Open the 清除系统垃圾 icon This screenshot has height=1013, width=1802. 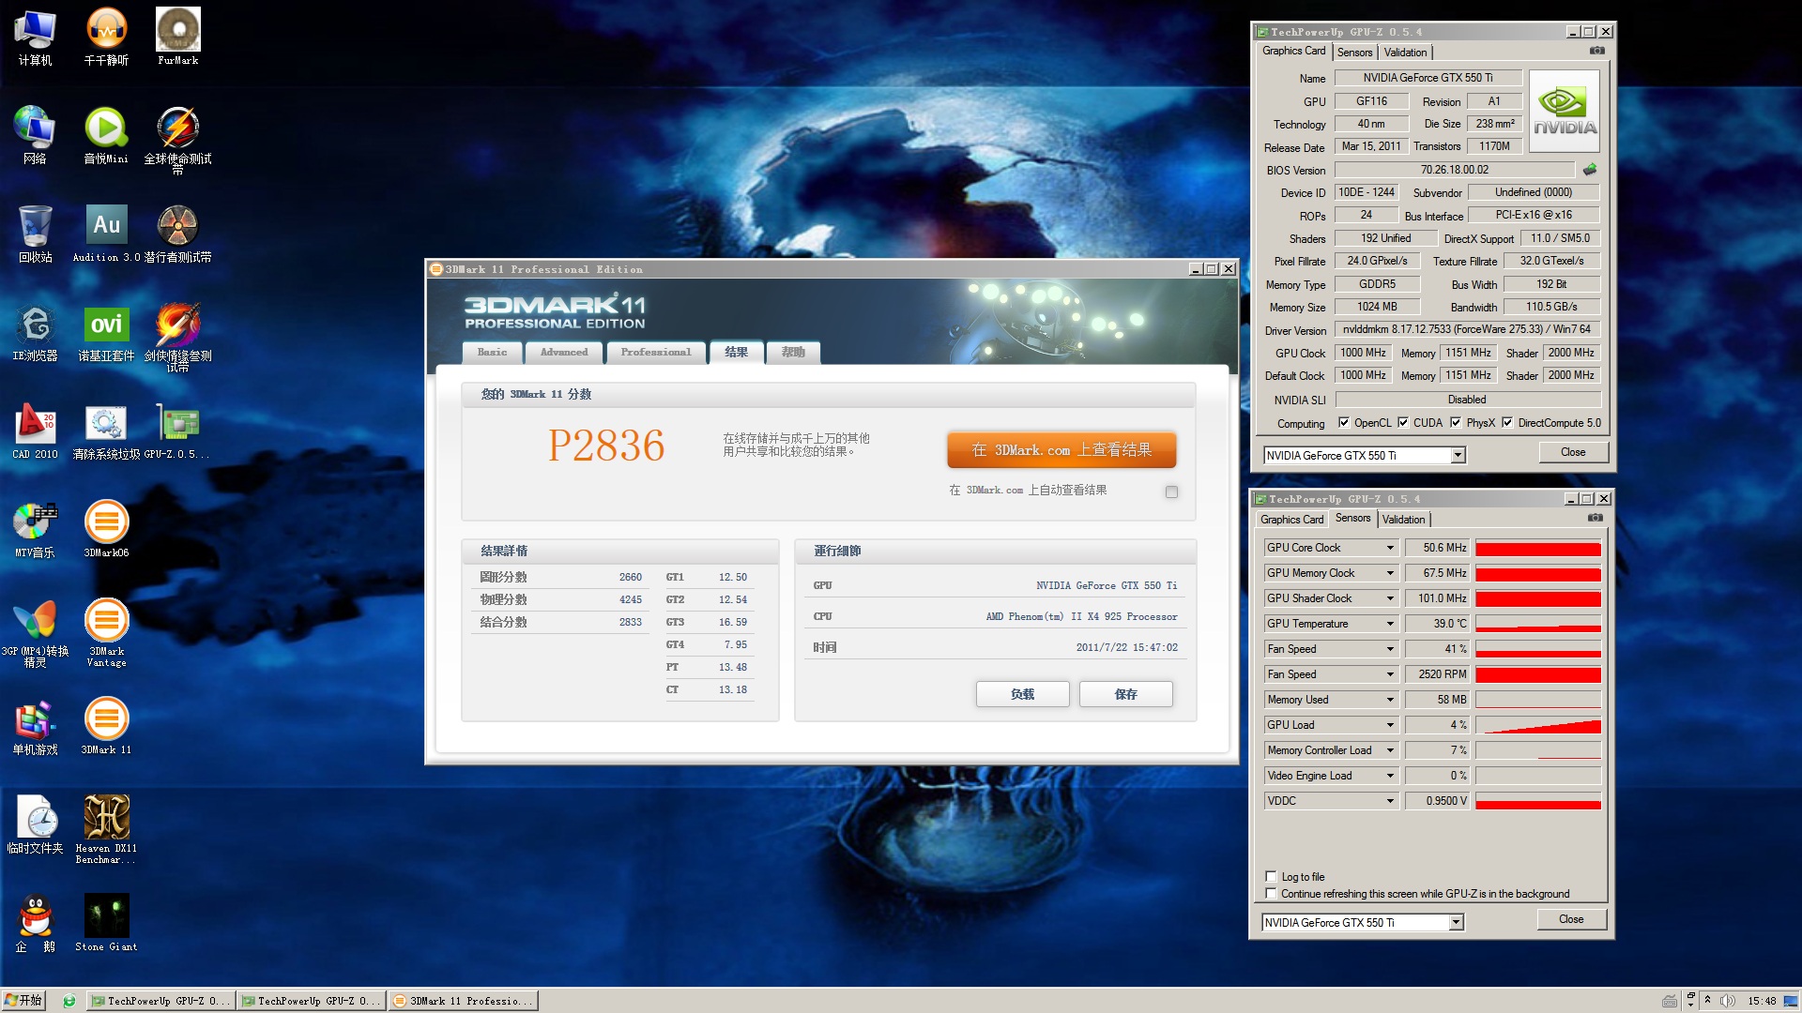[x=106, y=431]
